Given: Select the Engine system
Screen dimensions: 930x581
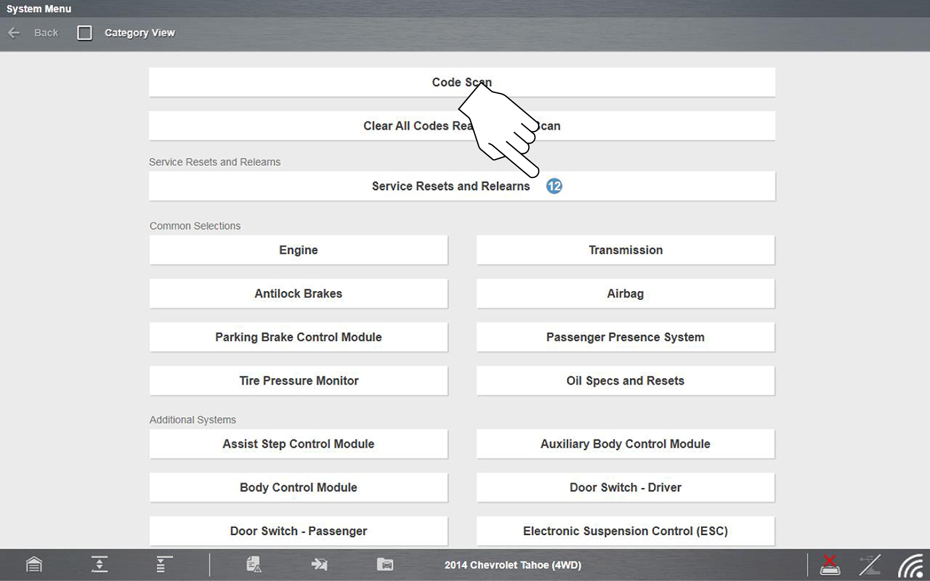Looking at the screenshot, I should (x=298, y=250).
